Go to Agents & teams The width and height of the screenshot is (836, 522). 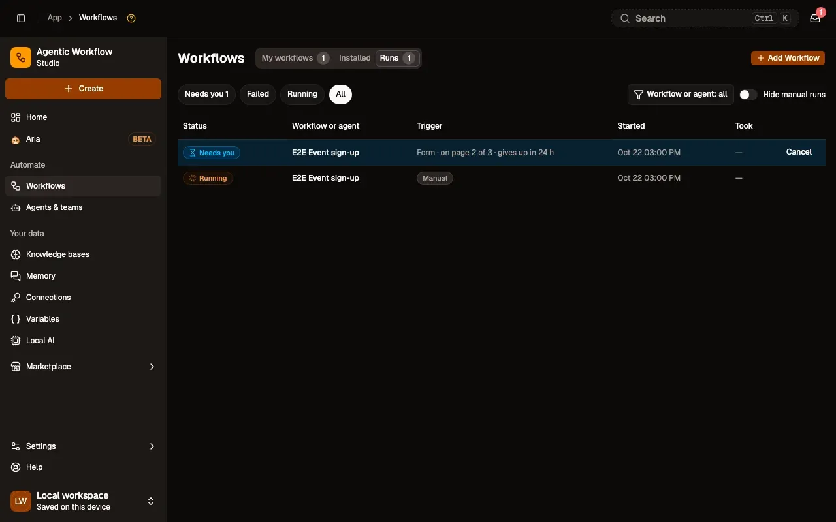click(83, 207)
